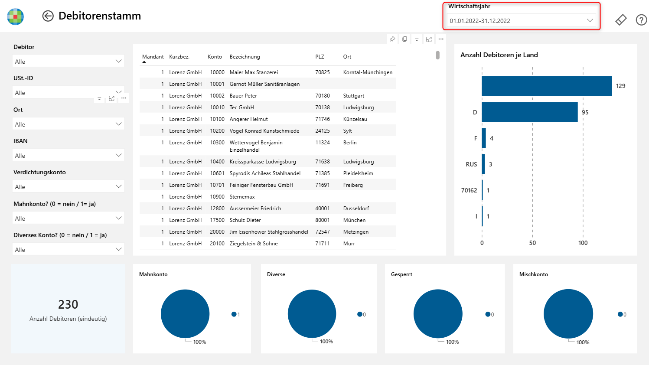The image size is (649, 365).
Task: Open the Wirtschaftsjahr dropdown
Action: click(522, 20)
